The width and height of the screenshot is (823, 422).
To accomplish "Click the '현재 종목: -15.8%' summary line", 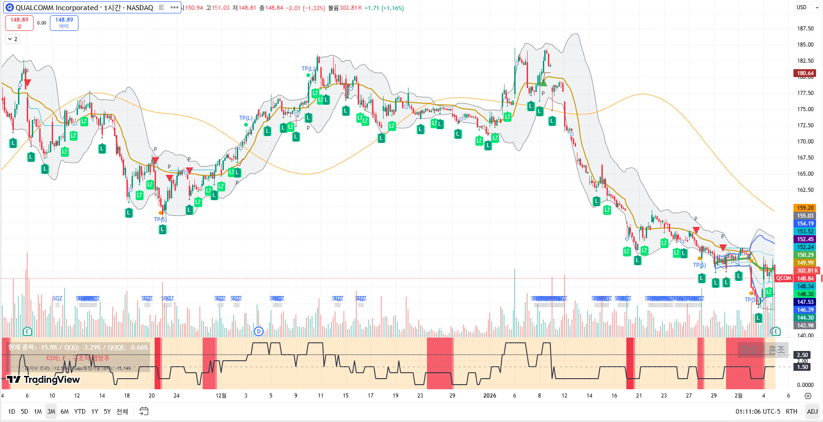I will pyautogui.click(x=78, y=347).
